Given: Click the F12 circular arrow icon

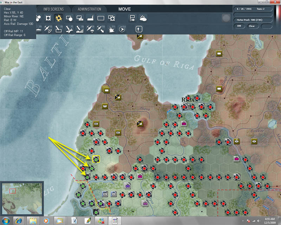Looking at the screenshot, I should (x=122, y=29).
